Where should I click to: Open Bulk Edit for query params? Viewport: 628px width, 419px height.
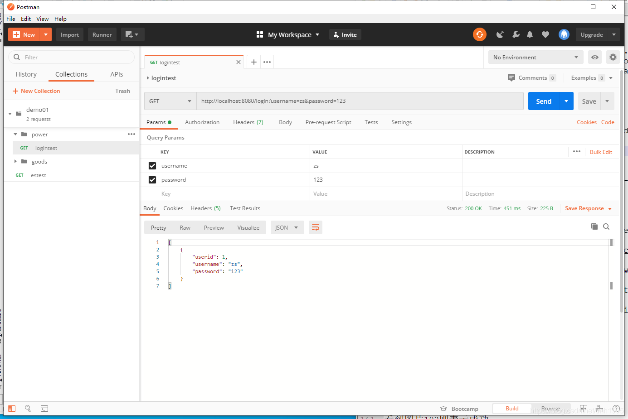point(601,152)
